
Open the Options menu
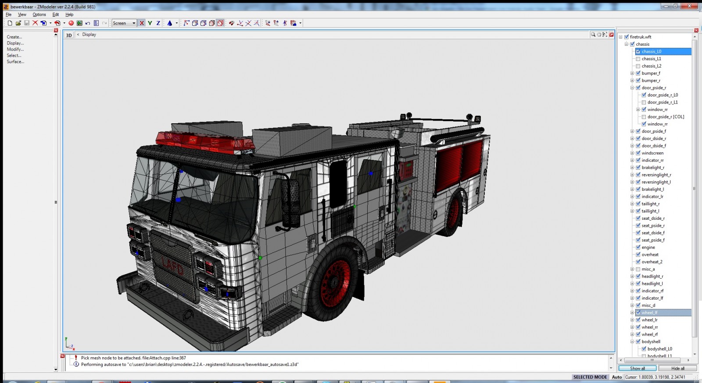[x=39, y=14]
